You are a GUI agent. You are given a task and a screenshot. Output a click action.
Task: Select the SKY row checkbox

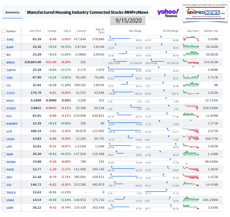point(3,177)
